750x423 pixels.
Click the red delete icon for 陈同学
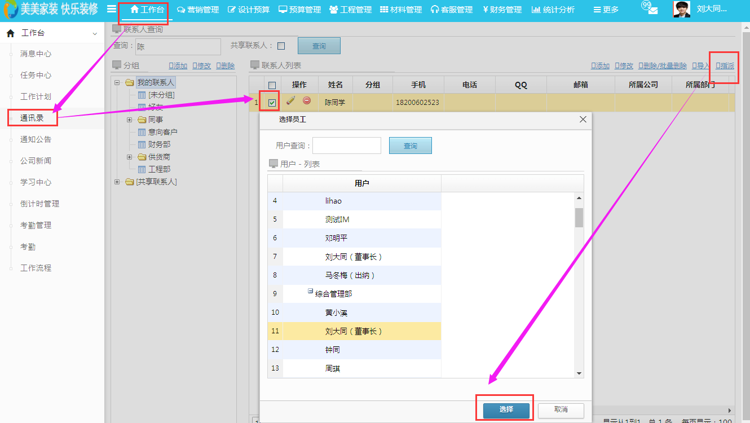point(307,101)
